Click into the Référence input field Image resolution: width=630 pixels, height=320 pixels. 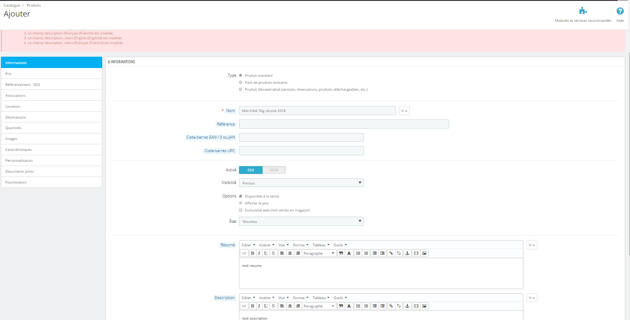click(344, 124)
